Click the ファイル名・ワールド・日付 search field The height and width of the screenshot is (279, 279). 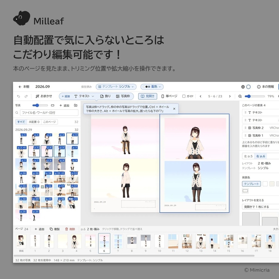tap(49, 113)
